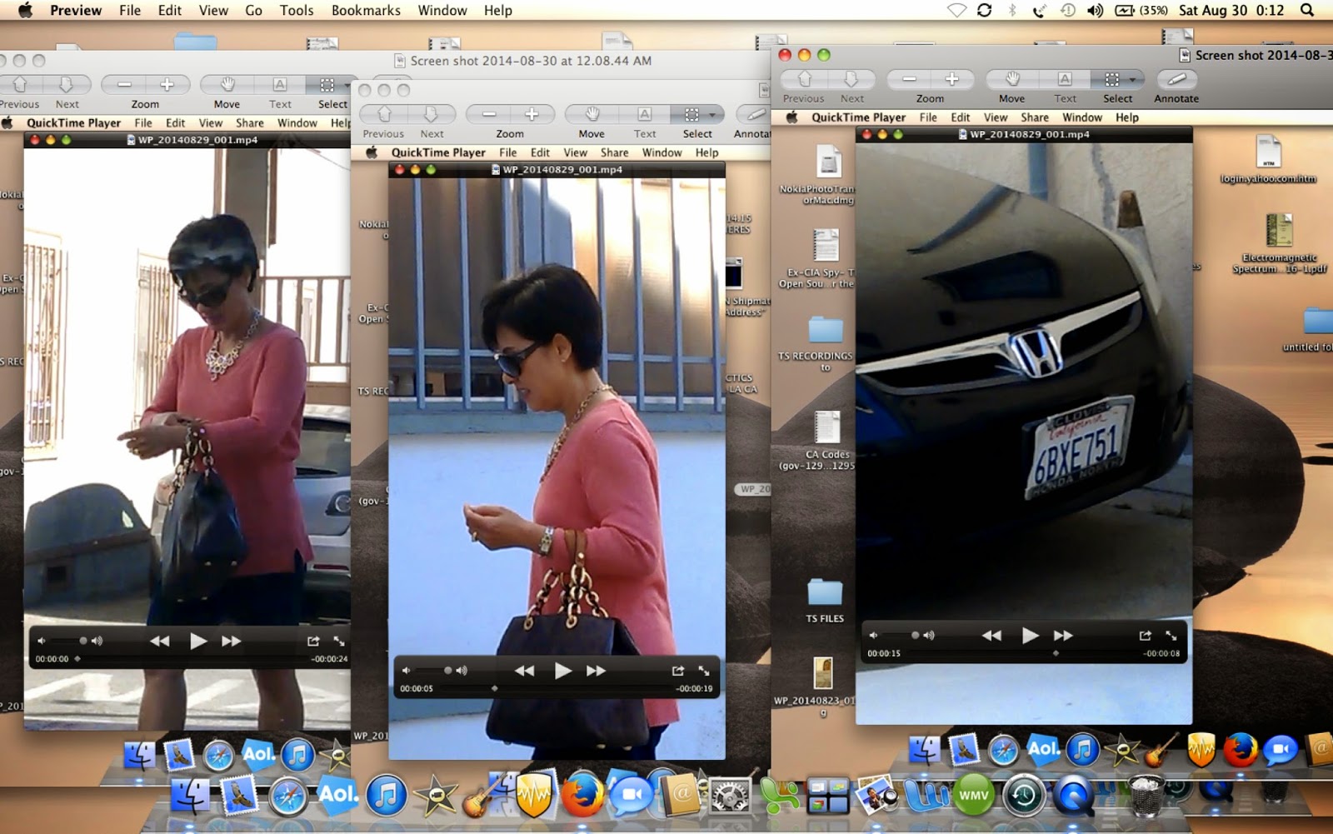Open Time Machine from the bottom dock
Image resolution: width=1333 pixels, height=834 pixels.
(1024, 796)
